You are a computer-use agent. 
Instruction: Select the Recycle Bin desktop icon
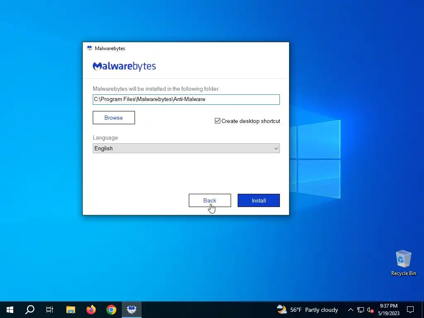(403, 263)
